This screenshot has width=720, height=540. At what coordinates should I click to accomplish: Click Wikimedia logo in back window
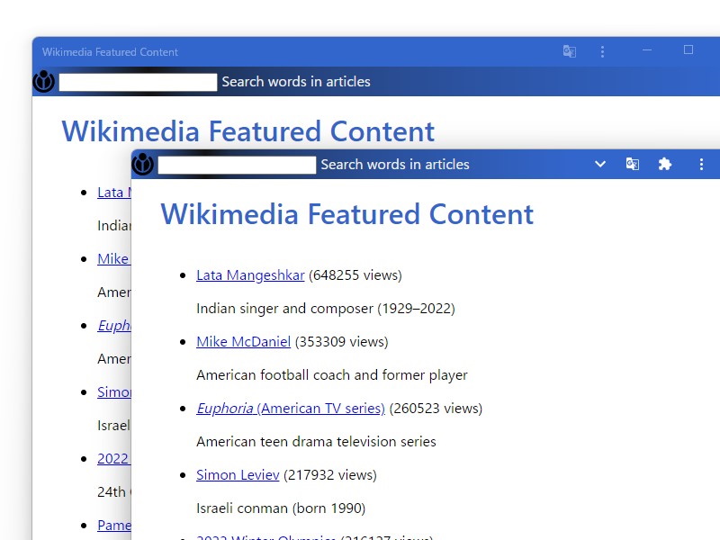[44, 82]
